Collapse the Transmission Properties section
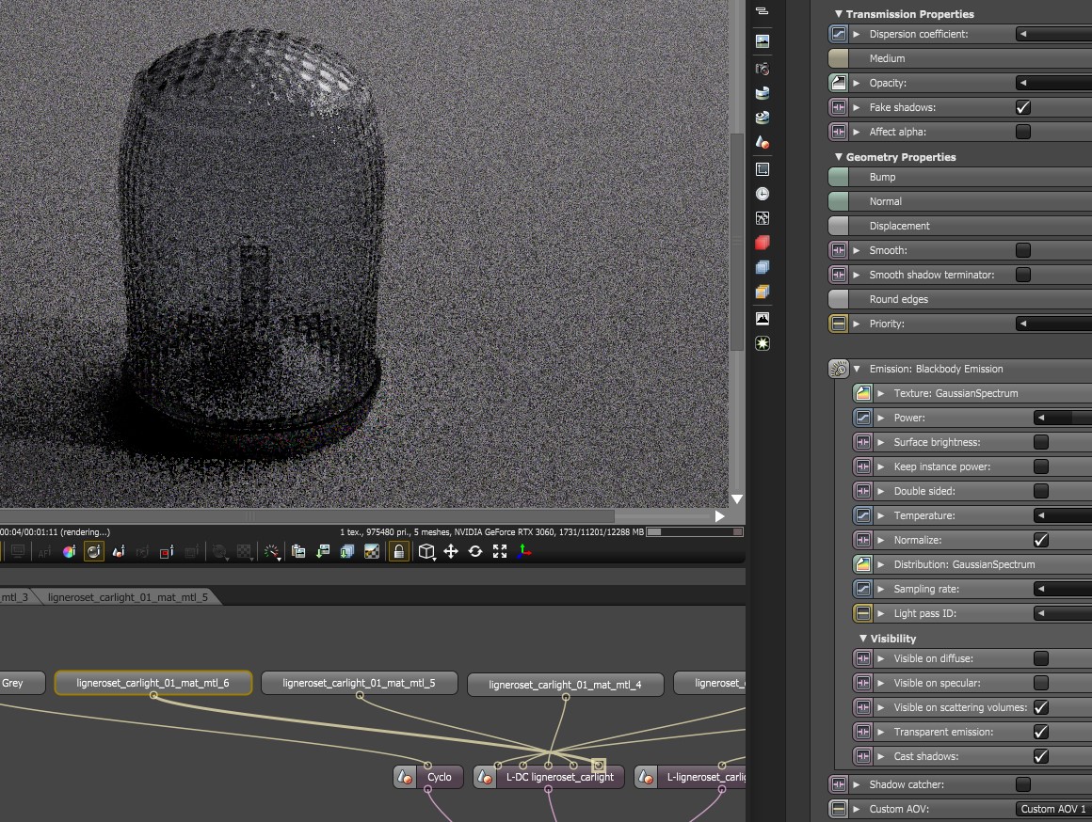The width and height of the screenshot is (1092, 822). (838, 14)
